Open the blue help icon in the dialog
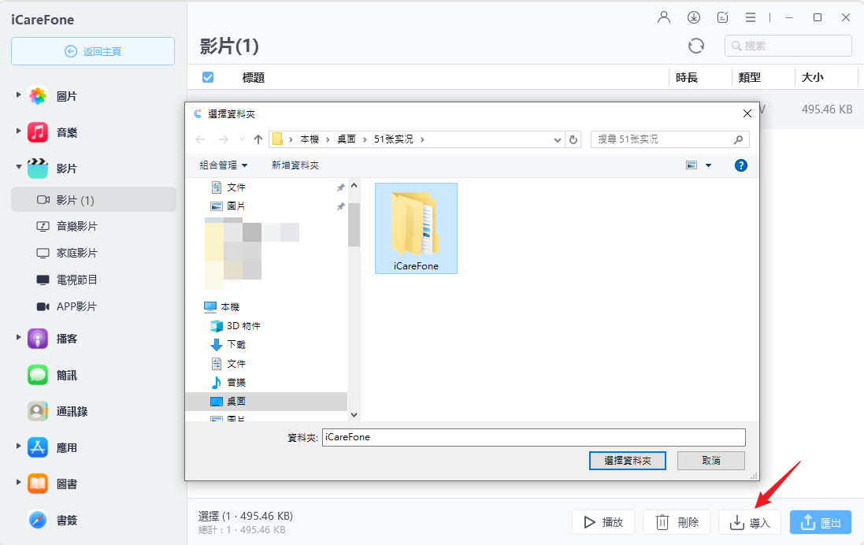864x545 pixels. (741, 165)
